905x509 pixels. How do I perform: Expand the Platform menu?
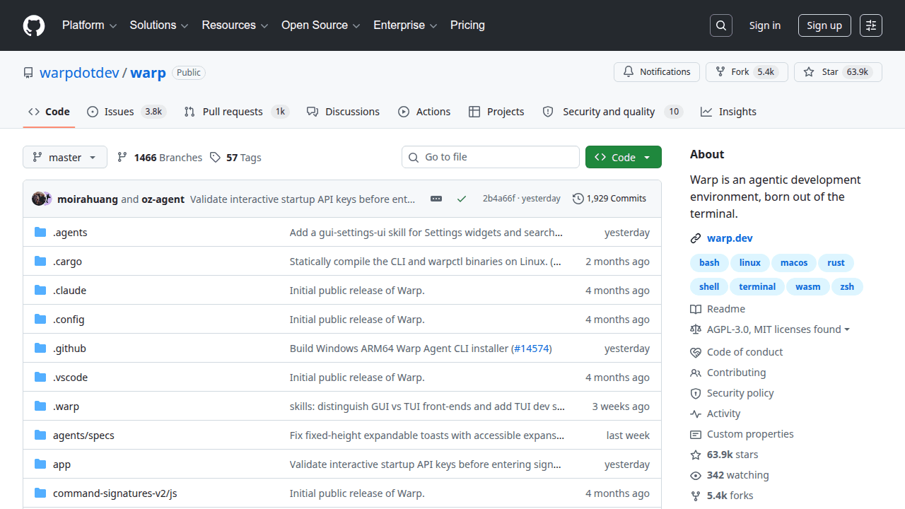click(89, 25)
